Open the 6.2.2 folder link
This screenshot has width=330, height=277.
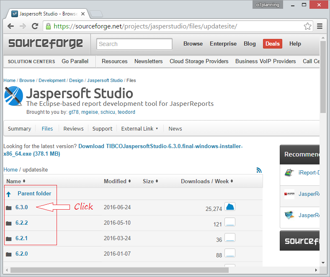click(21, 223)
